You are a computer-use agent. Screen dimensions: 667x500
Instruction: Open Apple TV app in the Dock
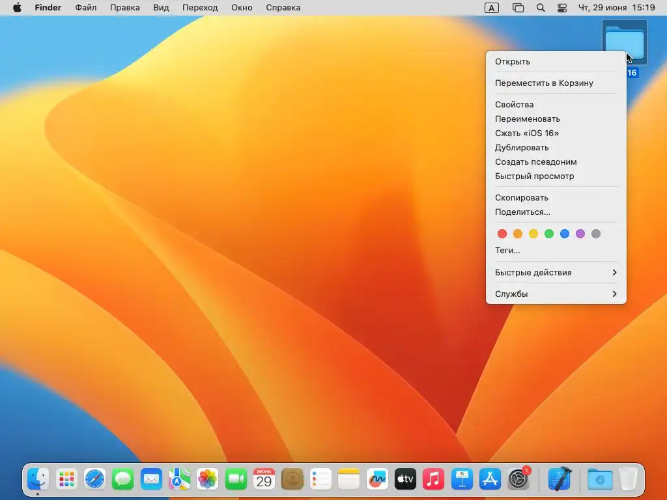(x=405, y=479)
